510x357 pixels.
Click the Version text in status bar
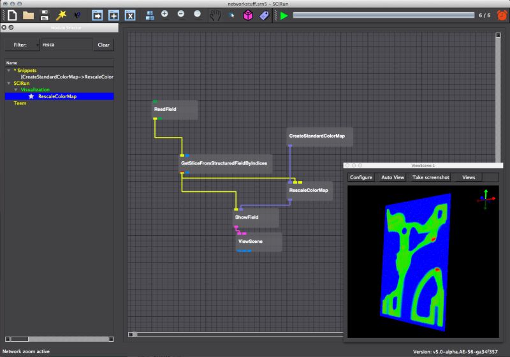coord(455,351)
